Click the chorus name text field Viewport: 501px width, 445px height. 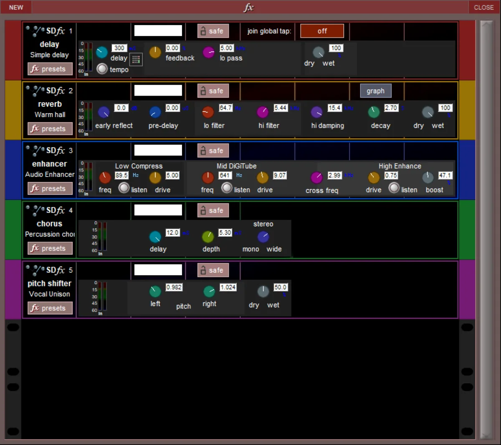(x=158, y=210)
